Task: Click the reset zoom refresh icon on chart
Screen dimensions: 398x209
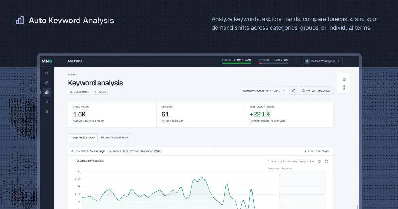Action: [319, 161]
